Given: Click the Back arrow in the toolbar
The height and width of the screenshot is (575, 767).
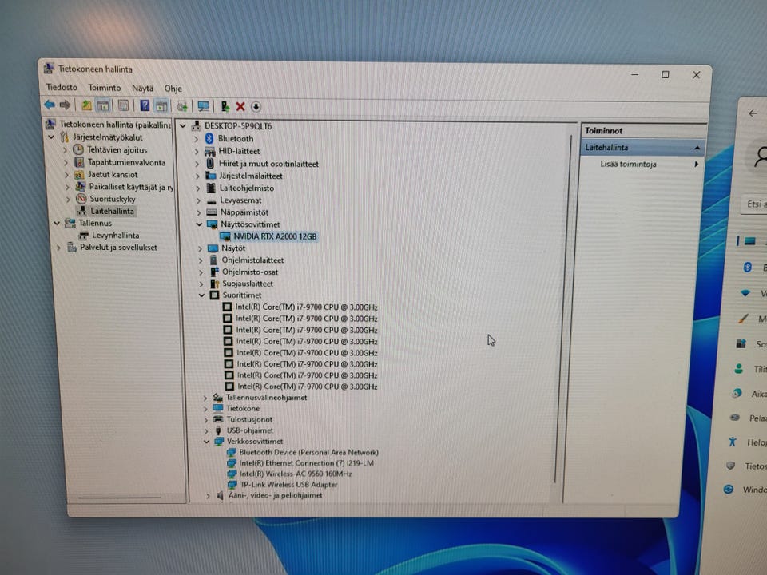Looking at the screenshot, I should point(50,105).
